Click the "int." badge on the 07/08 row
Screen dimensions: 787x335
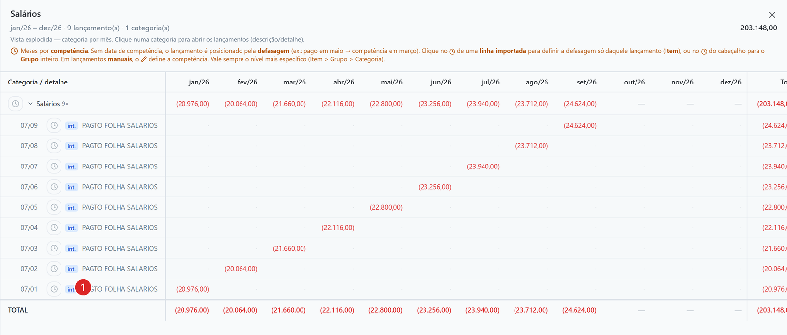pyautogui.click(x=72, y=146)
